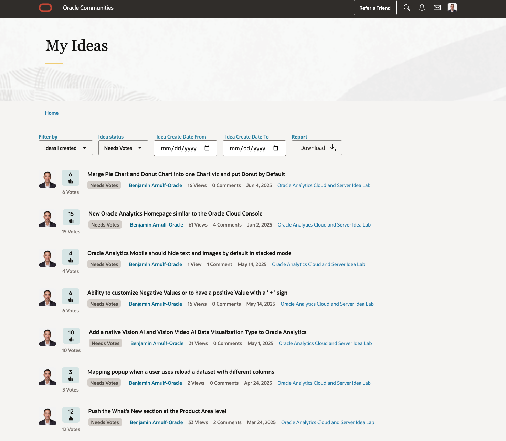Click author avatar beside New Oracle Analytics Homepage idea
This screenshot has height=441, width=506.
48,219
